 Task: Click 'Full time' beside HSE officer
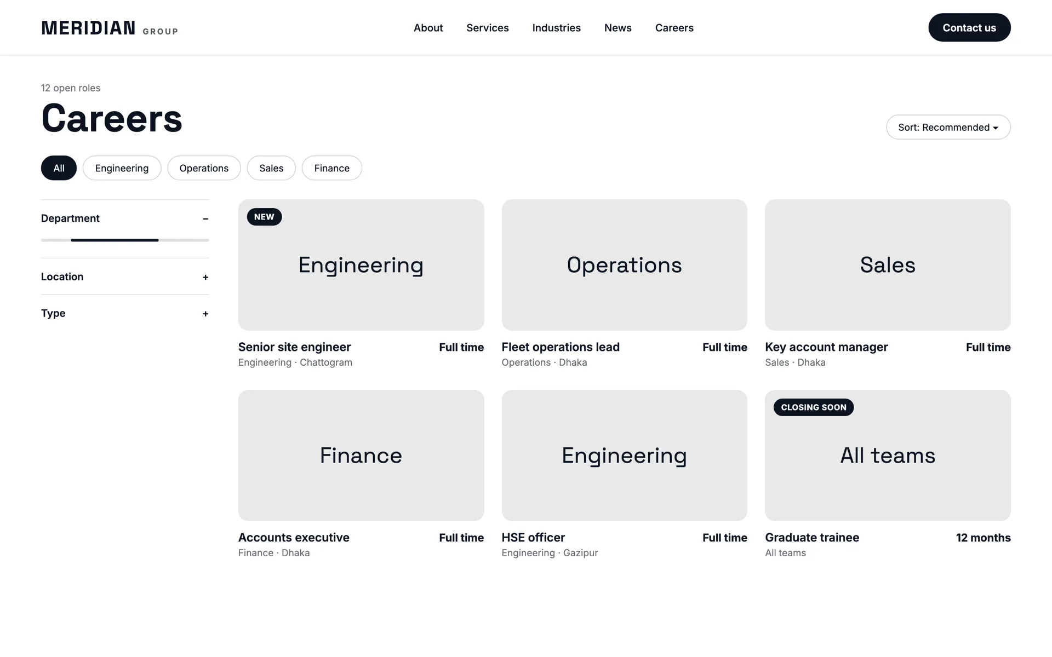pyautogui.click(x=724, y=538)
